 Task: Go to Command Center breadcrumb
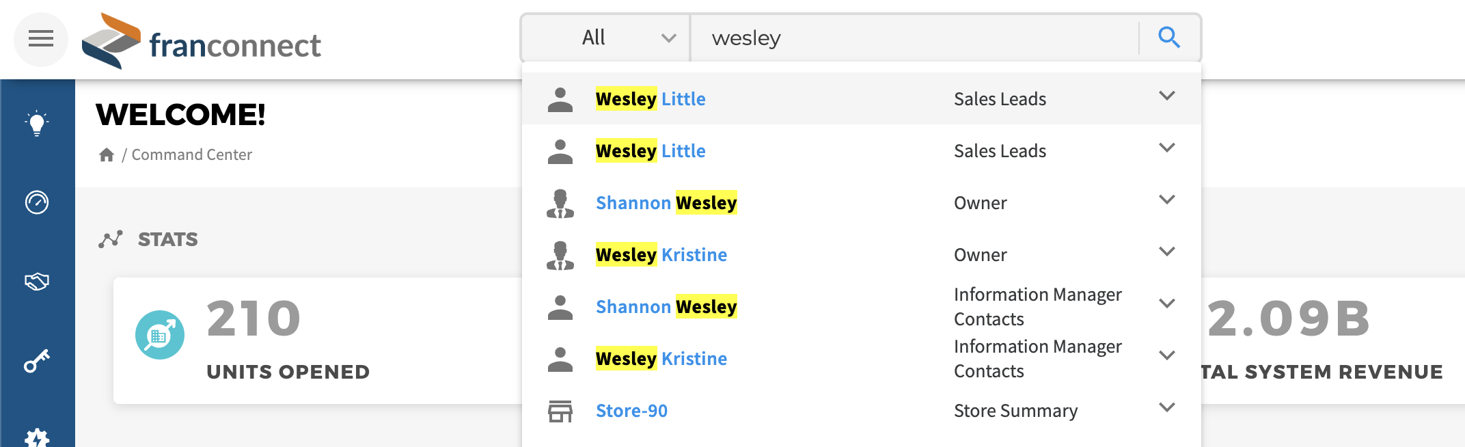pos(191,154)
